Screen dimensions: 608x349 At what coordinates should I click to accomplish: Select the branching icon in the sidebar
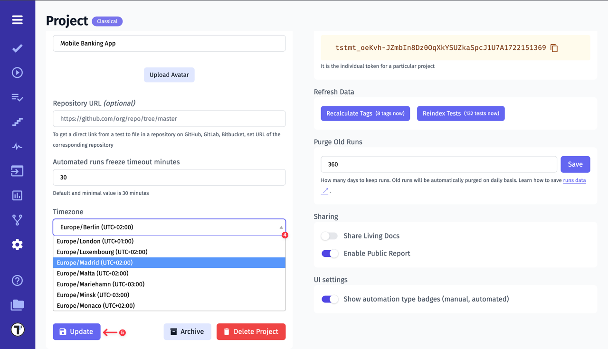(17, 220)
